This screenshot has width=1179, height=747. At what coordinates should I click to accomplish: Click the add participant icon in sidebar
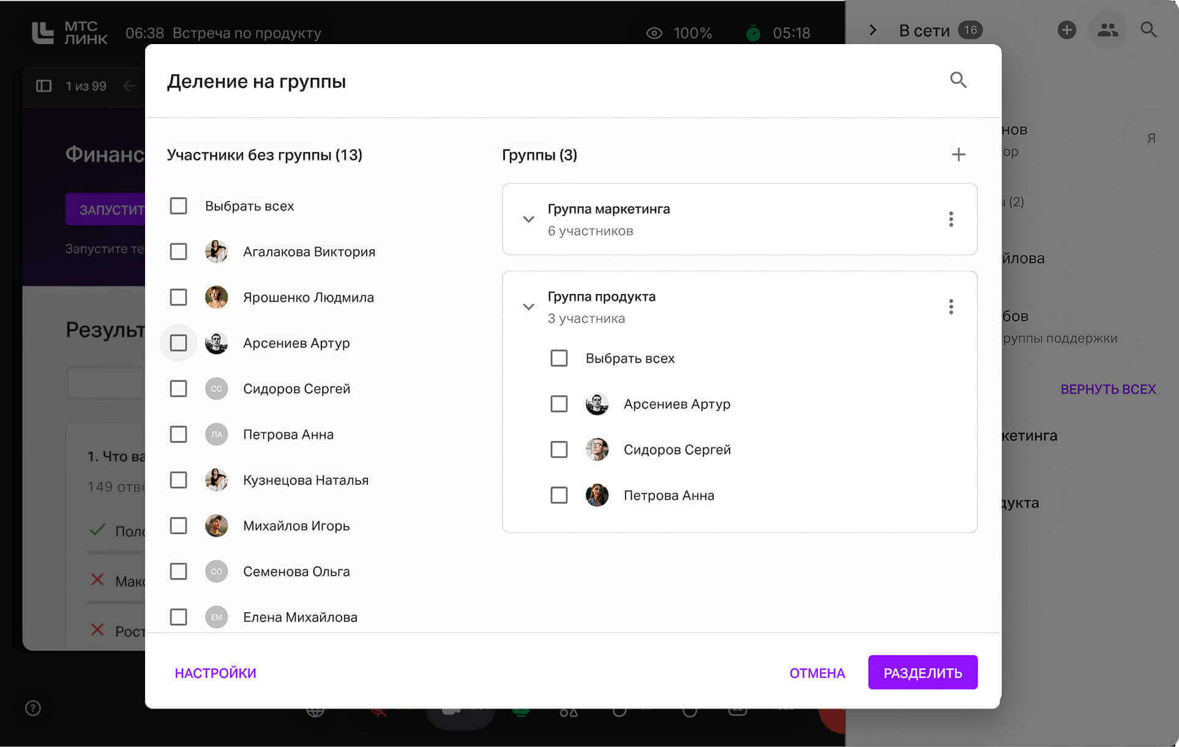pyautogui.click(x=1067, y=30)
